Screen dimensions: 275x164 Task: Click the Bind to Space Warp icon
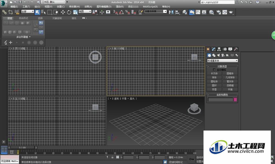(x=17, y=12)
